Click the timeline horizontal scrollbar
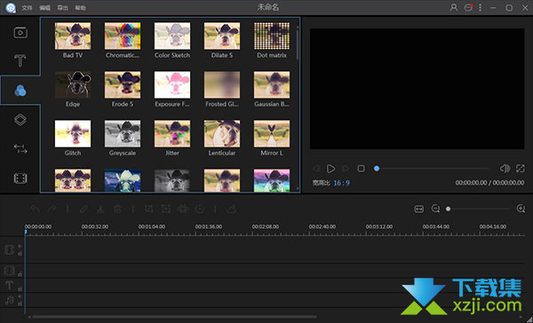 pyautogui.click(x=174, y=317)
